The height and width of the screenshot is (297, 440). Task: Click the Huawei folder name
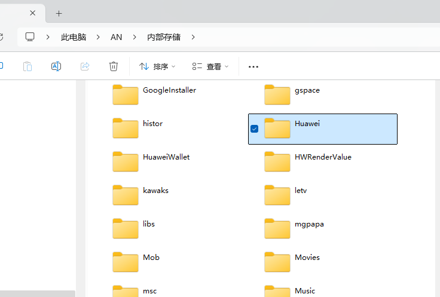[x=307, y=124]
